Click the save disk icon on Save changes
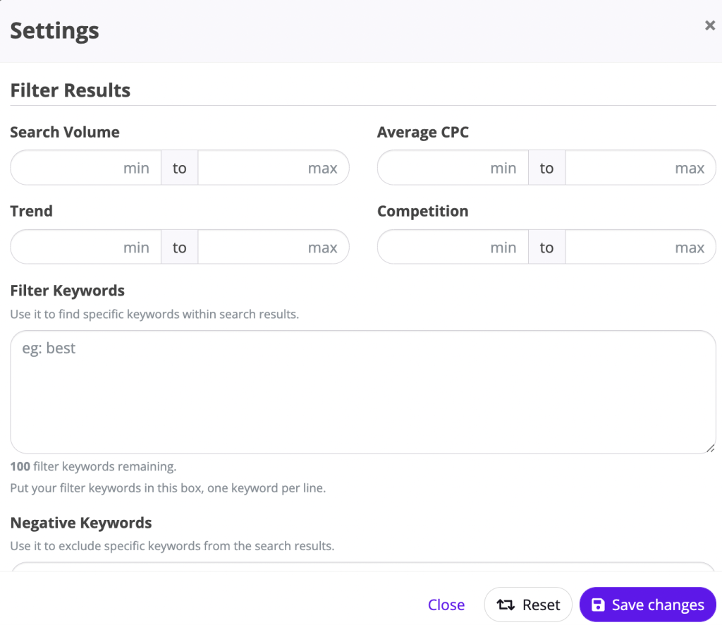Viewport: 722px width, 625px height. [x=599, y=605]
